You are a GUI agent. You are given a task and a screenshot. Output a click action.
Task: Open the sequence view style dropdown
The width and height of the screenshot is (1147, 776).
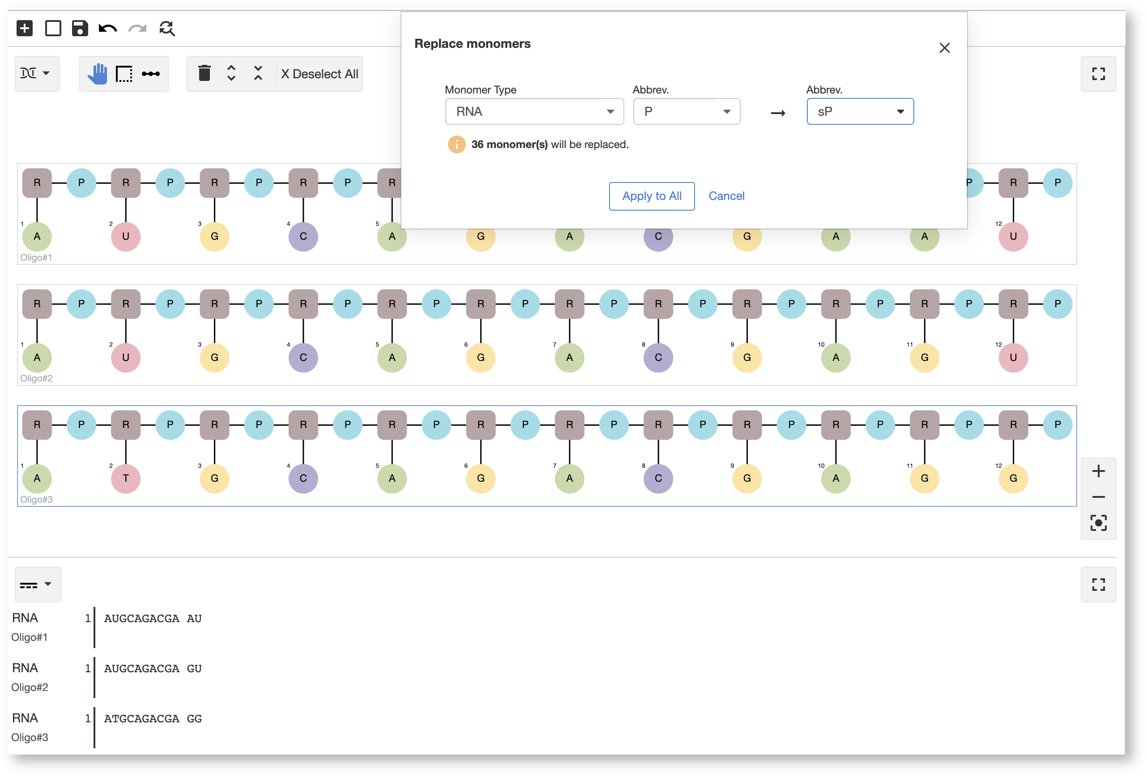(37, 585)
